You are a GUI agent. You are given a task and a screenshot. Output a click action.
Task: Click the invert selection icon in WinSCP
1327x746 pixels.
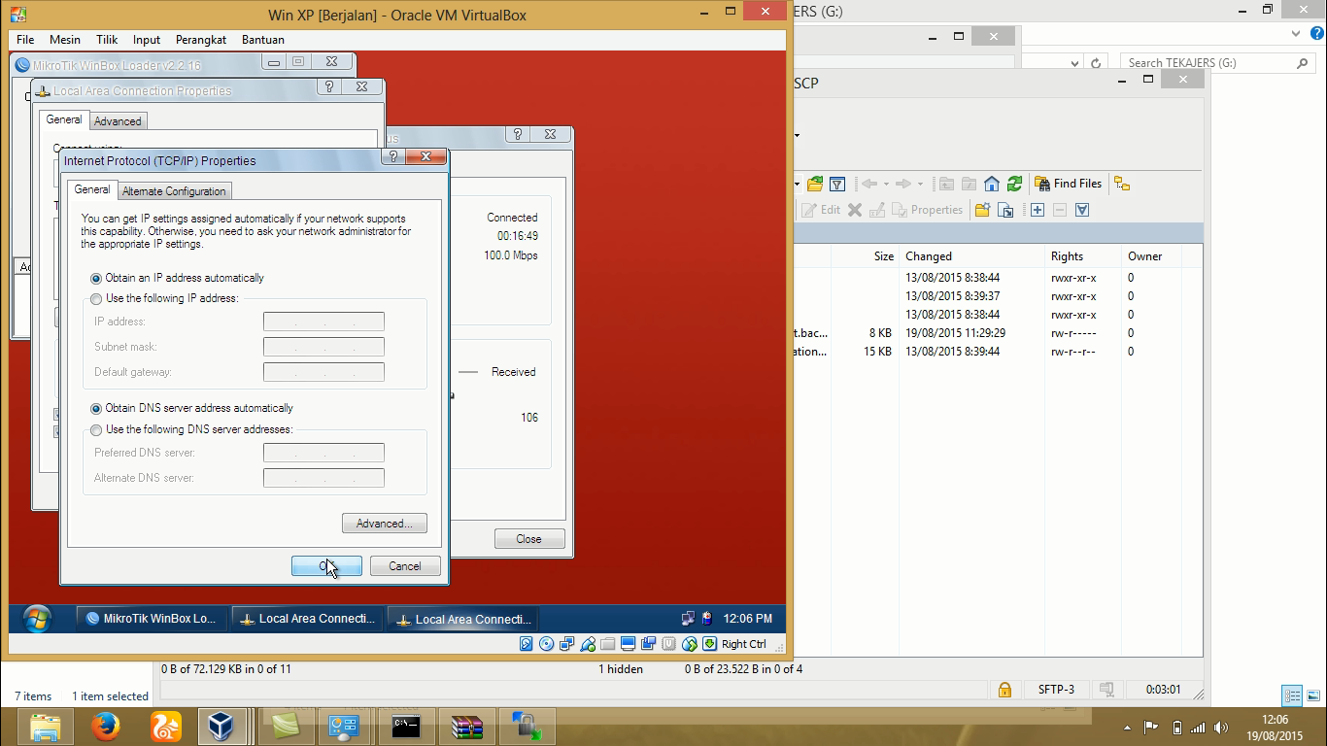[1082, 210]
